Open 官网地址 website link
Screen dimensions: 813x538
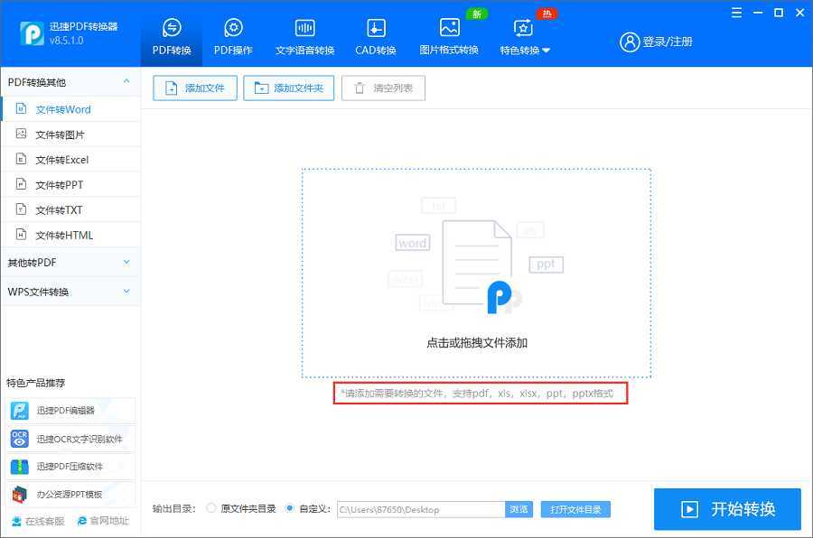[x=103, y=521]
